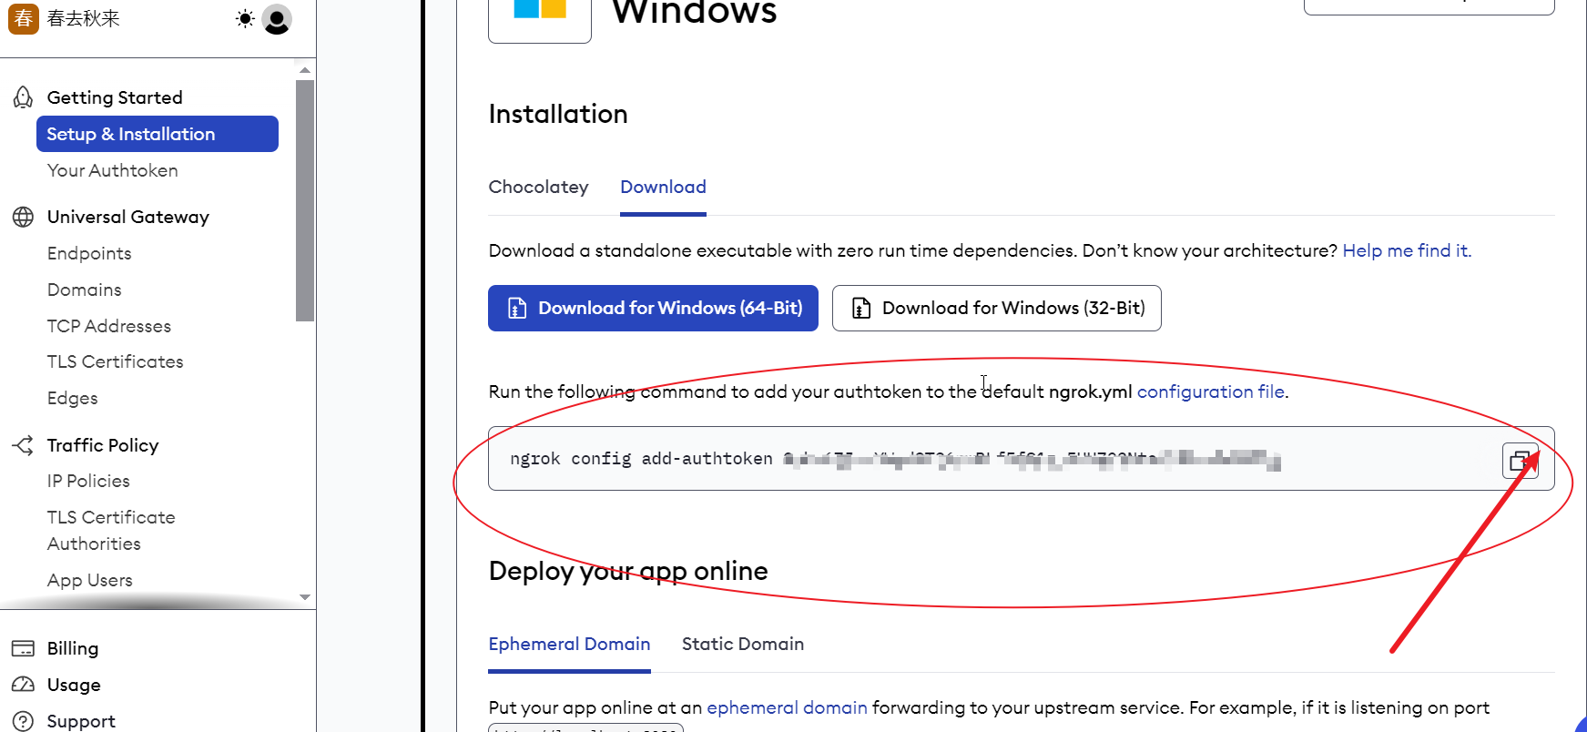Click the ngrok config add-authtoken command text

[x=896, y=459]
